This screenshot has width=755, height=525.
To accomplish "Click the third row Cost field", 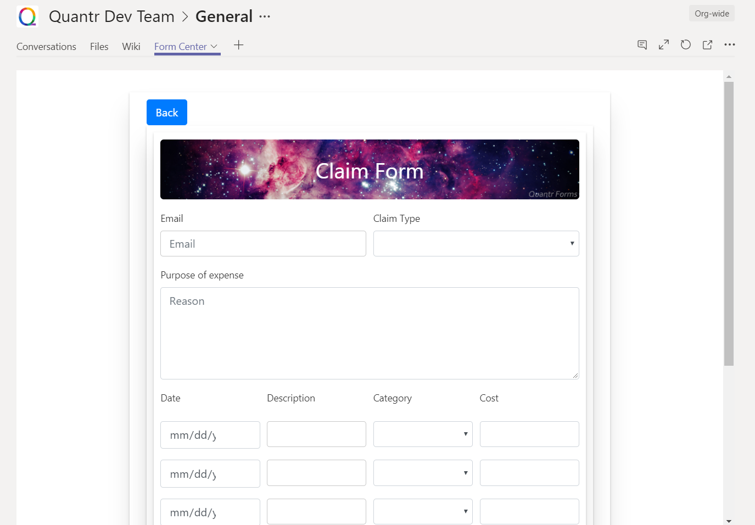I will click(x=529, y=511).
